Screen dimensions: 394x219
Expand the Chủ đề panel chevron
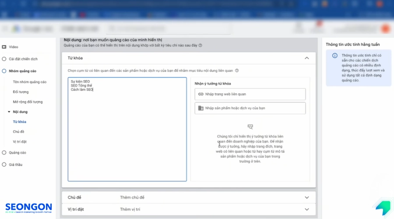[x=307, y=198]
